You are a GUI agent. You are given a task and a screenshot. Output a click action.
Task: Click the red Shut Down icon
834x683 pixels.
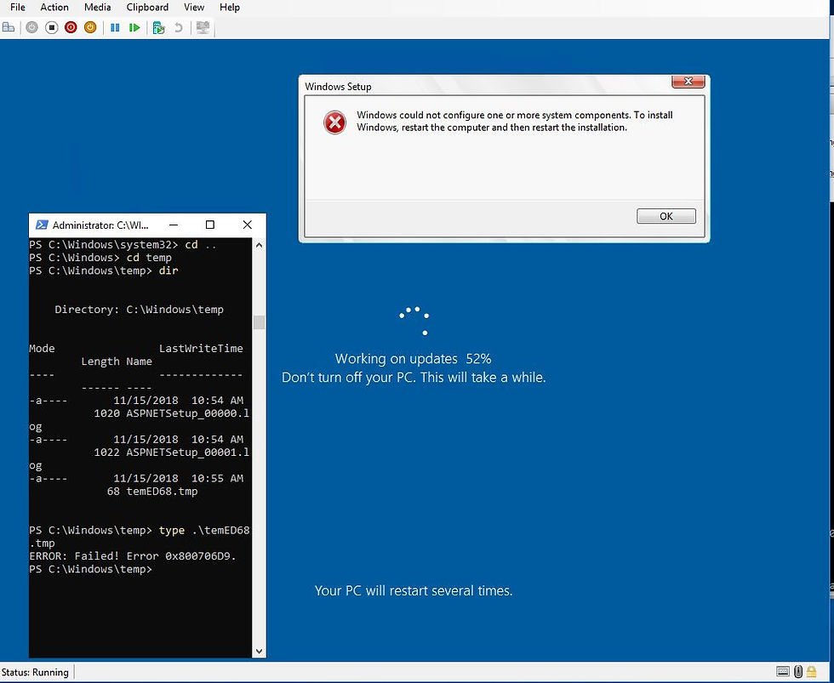[71, 27]
